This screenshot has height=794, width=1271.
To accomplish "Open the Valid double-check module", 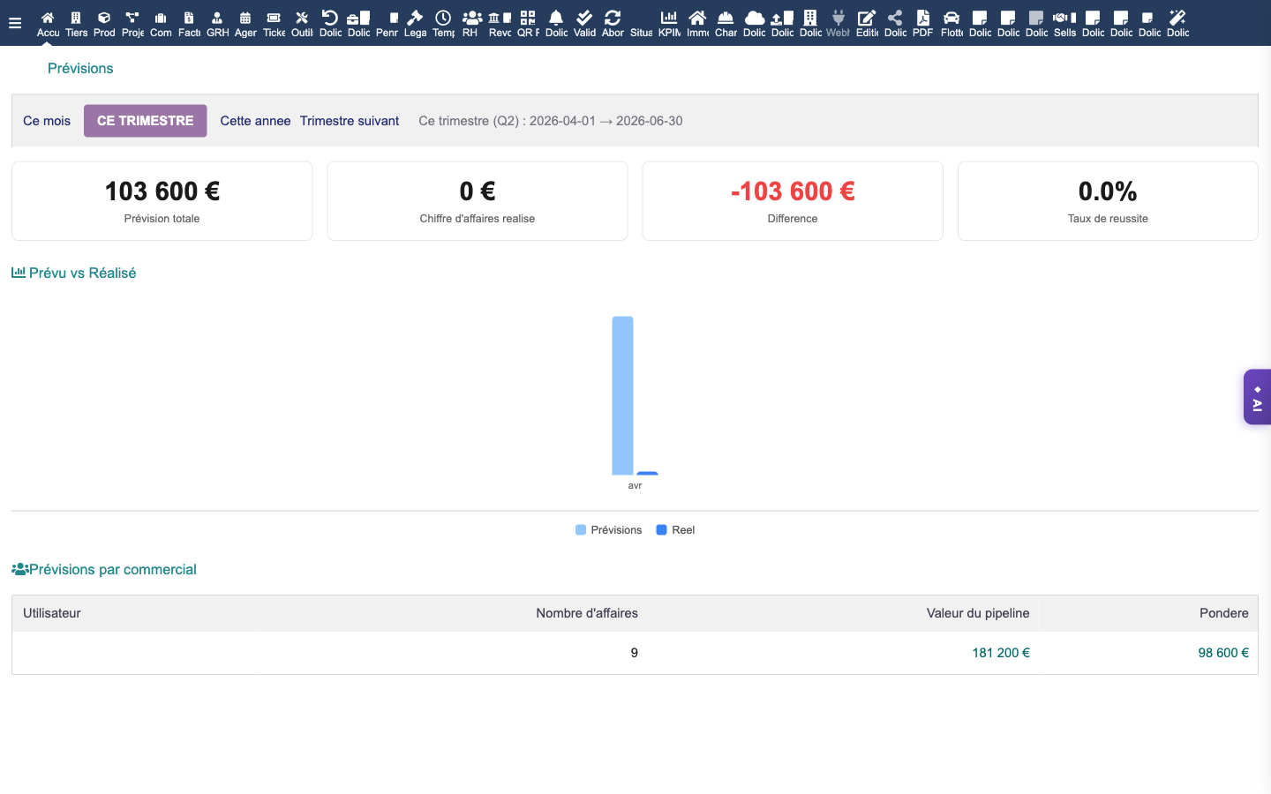I will click(584, 24).
